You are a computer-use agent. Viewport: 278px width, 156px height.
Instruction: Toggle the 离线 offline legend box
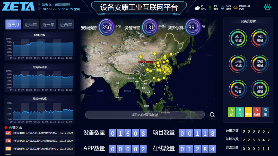coord(265,112)
